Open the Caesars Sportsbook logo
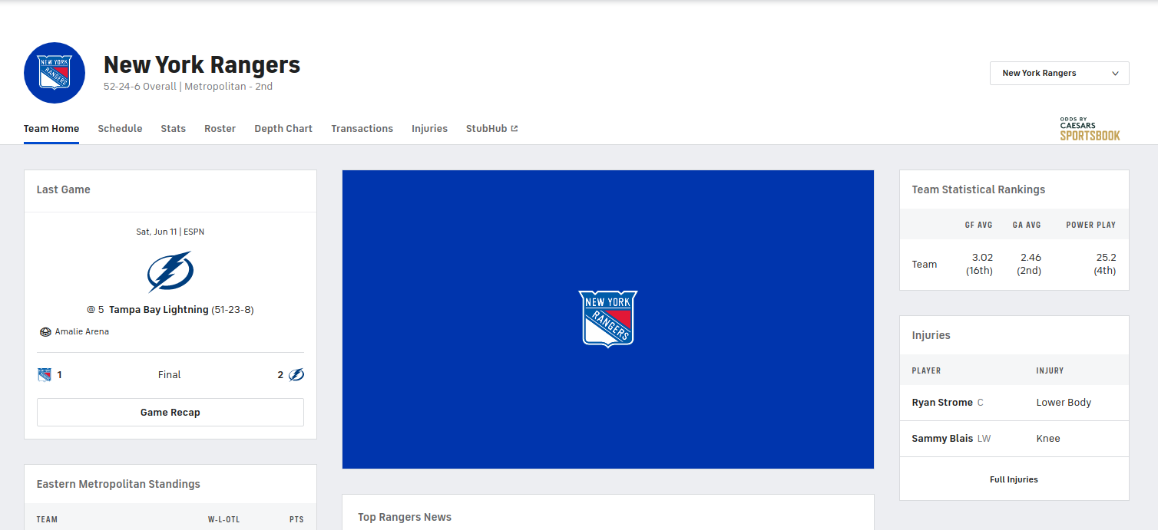Image resolution: width=1158 pixels, height=530 pixels. [1090, 129]
